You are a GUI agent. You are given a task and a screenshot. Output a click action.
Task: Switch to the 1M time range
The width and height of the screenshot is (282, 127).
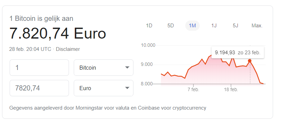tap(192, 26)
